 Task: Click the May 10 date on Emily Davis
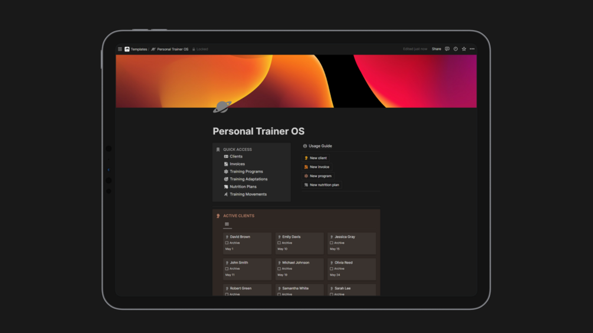[283, 249]
